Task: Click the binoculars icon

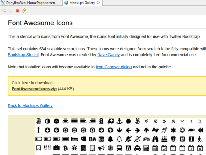Action: coord(155,139)
